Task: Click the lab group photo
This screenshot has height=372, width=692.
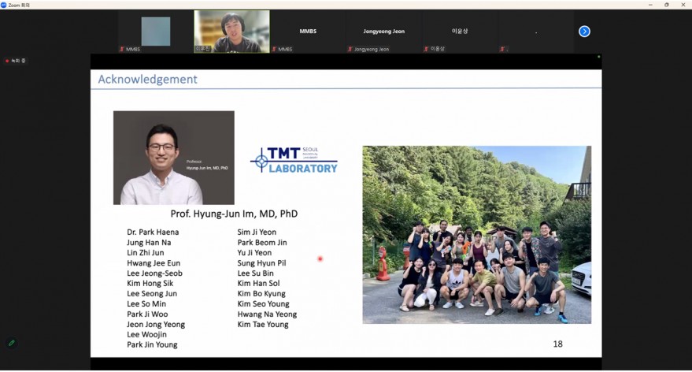Action: click(476, 234)
